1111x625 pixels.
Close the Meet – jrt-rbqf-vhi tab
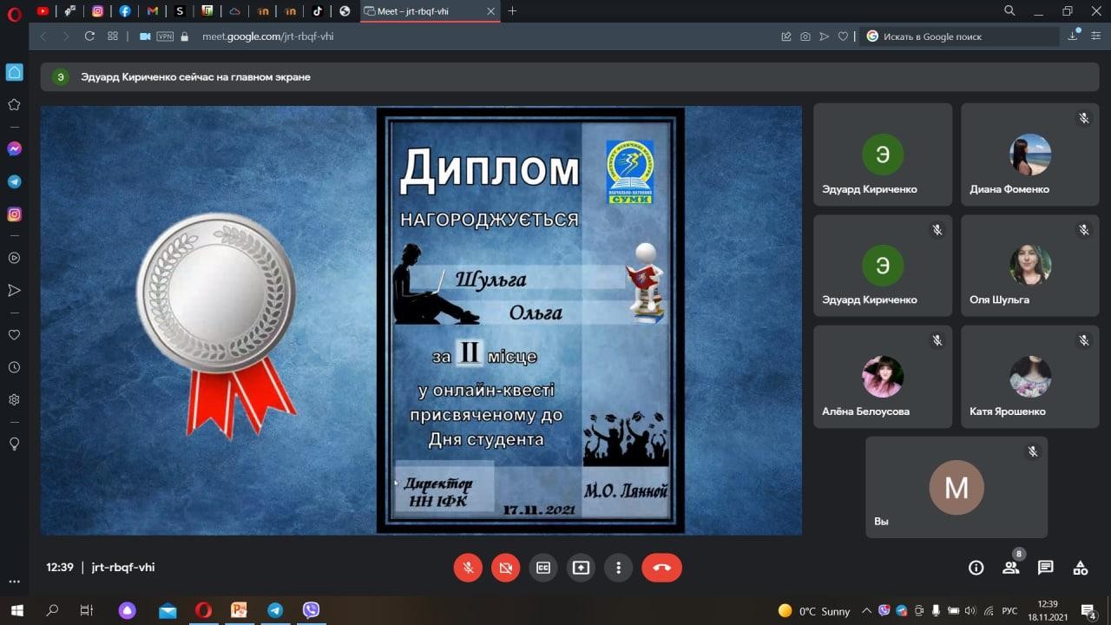pyautogui.click(x=489, y=11)
